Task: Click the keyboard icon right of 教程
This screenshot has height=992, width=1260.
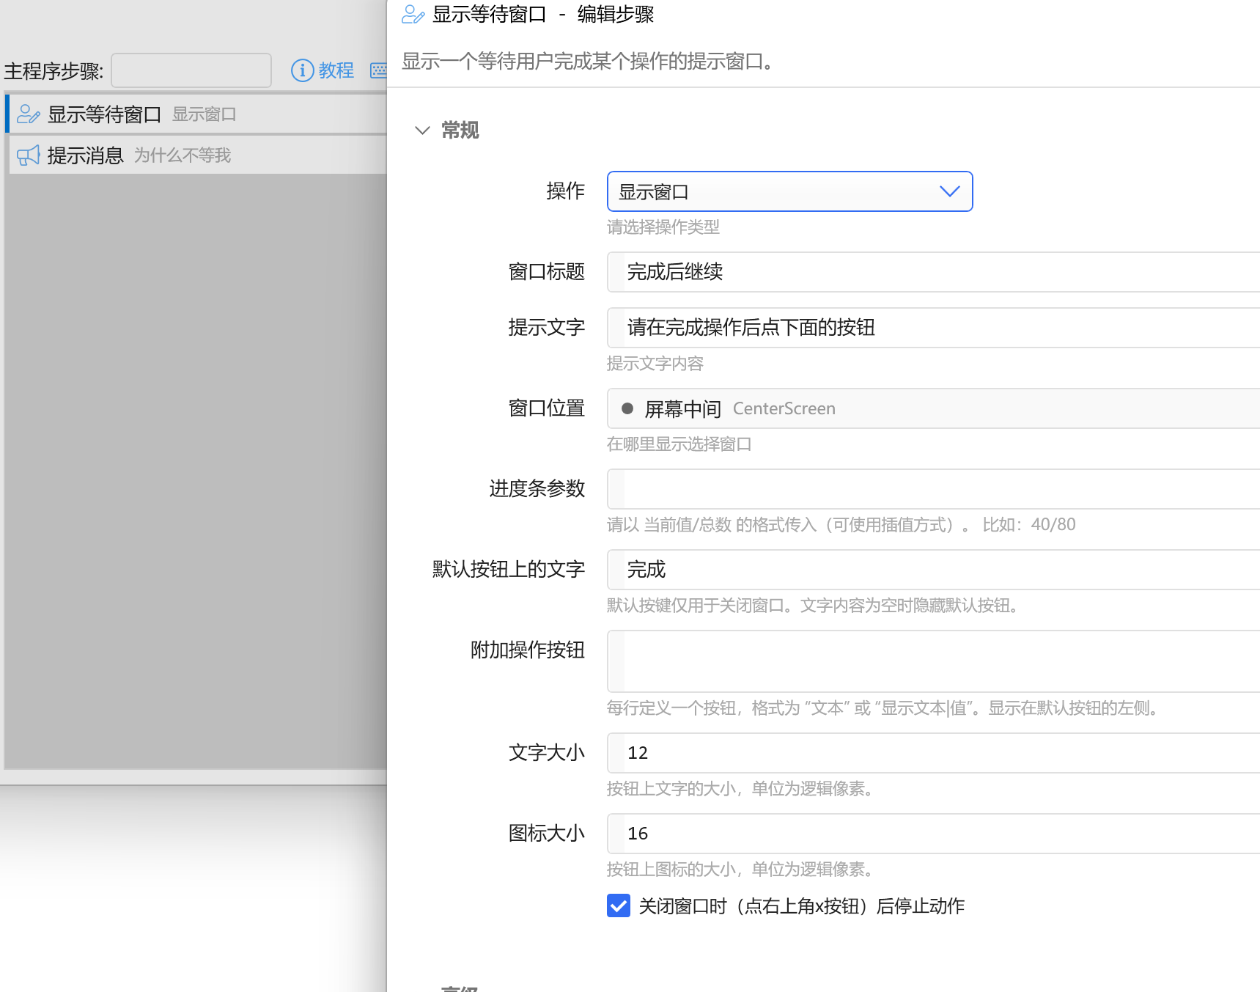Action: pyautogui.click(x=378, y=70)
